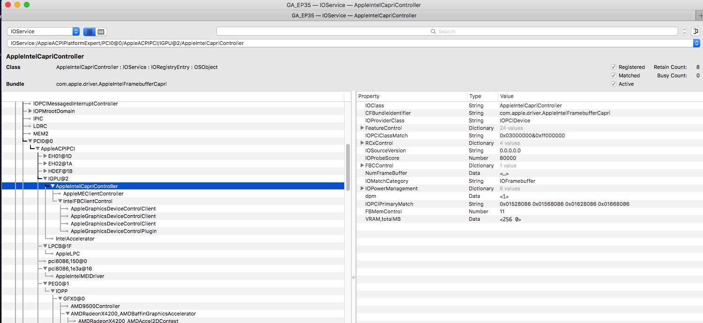Collapse the LPCB@1F node
703x323 pixels.
pyautogui.click(x=45, y=246)
